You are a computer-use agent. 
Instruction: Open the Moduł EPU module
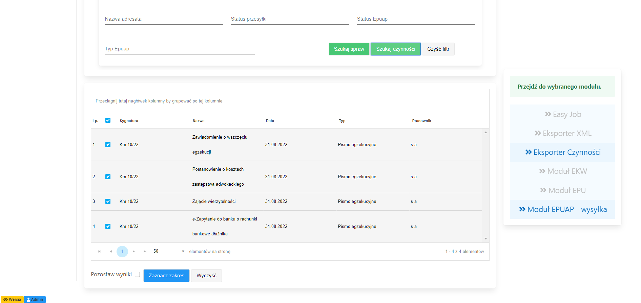pyautogui.click(x=562, y=190)
